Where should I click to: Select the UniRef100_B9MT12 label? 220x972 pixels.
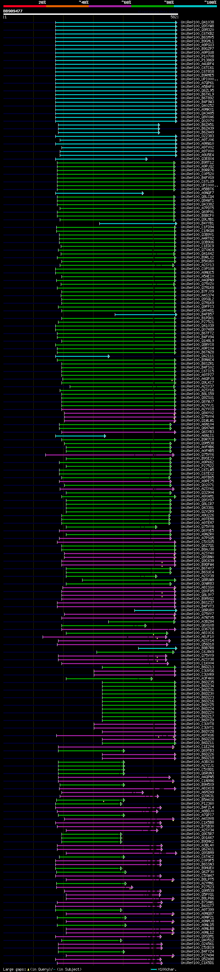click(197, 163)
